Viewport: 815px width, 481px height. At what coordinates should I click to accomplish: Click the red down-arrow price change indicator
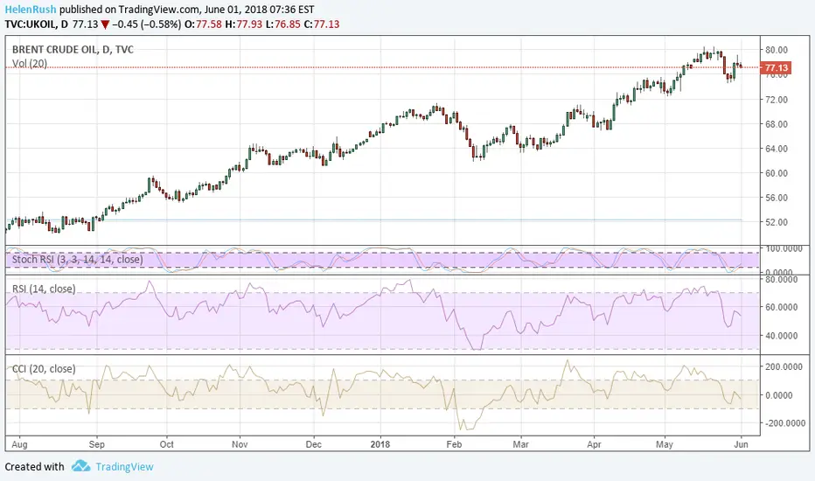coord(105,24)
